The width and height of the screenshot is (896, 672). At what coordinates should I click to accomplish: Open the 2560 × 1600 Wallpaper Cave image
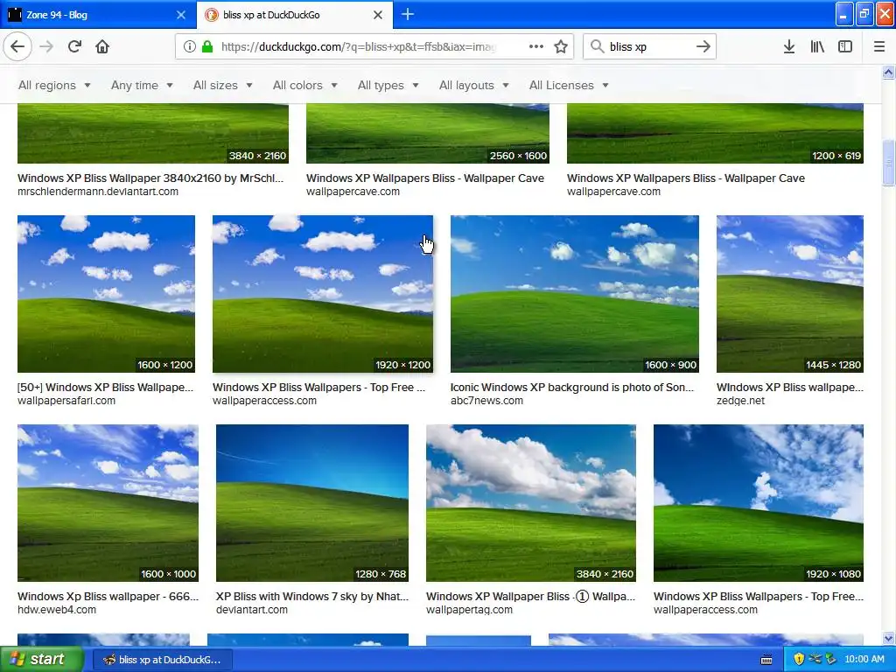[x=427, y=133]
